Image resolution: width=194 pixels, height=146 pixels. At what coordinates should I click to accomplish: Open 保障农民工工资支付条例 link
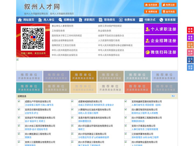coord(64,45)
